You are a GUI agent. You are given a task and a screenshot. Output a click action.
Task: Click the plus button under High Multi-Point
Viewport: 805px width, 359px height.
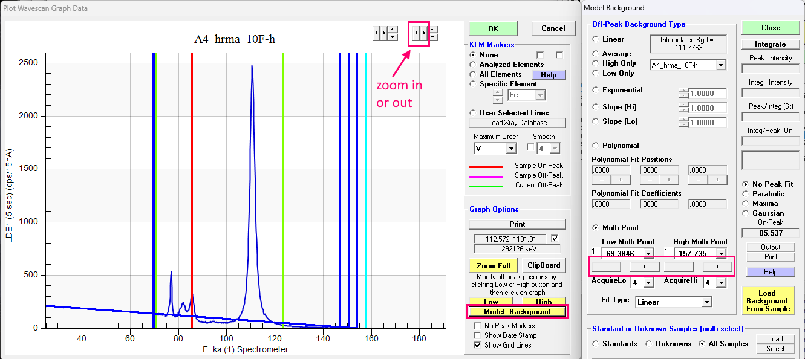click(717, 267)
